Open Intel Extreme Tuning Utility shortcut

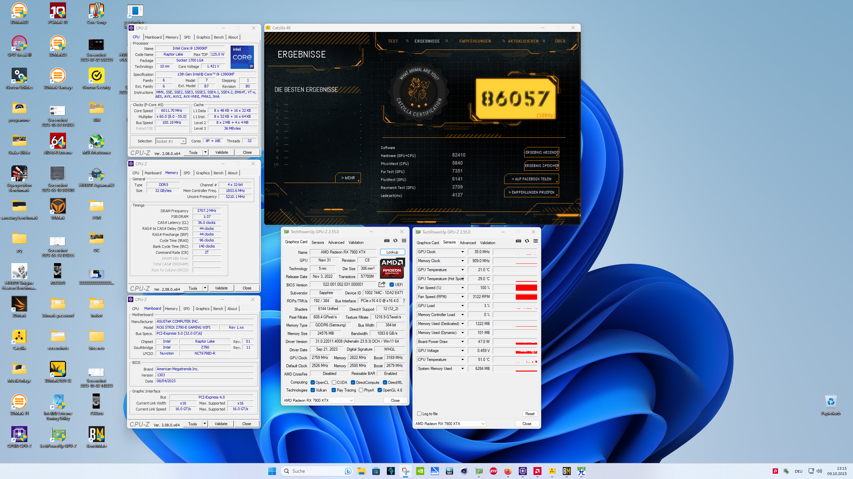(x=58, y=407)
